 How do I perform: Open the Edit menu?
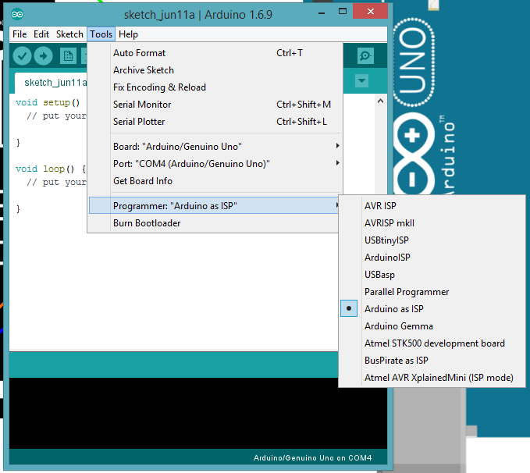(x=41, y=34)
